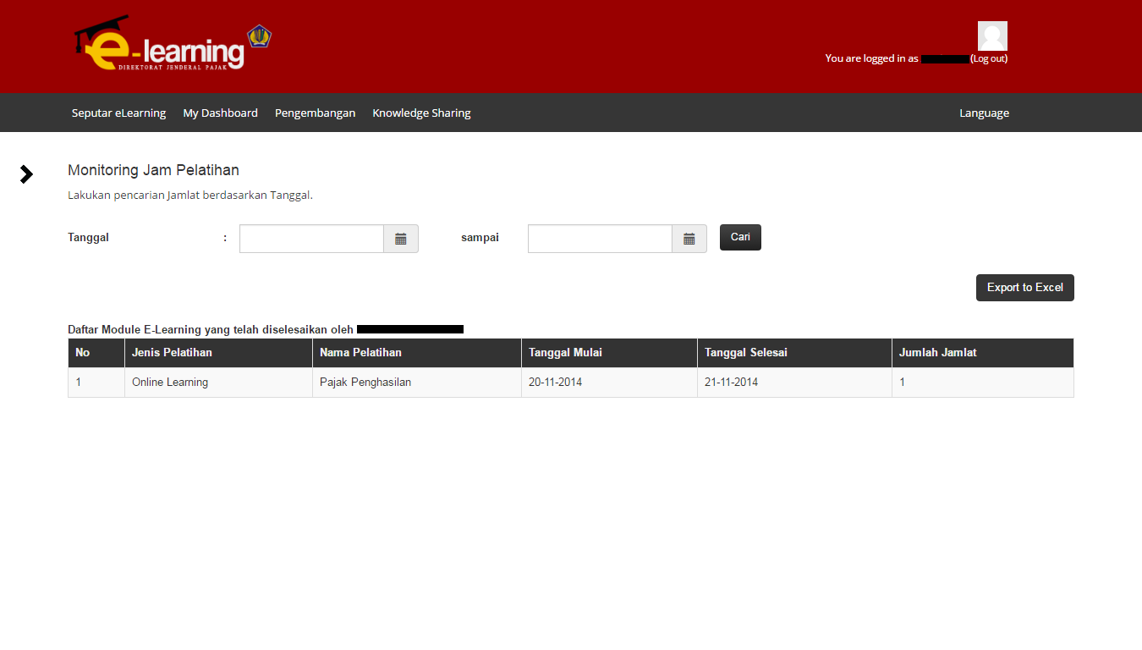Click Export to Excel
Image resolution: width=1142 pixels, height=650 pixels.
click(1024, 287)
